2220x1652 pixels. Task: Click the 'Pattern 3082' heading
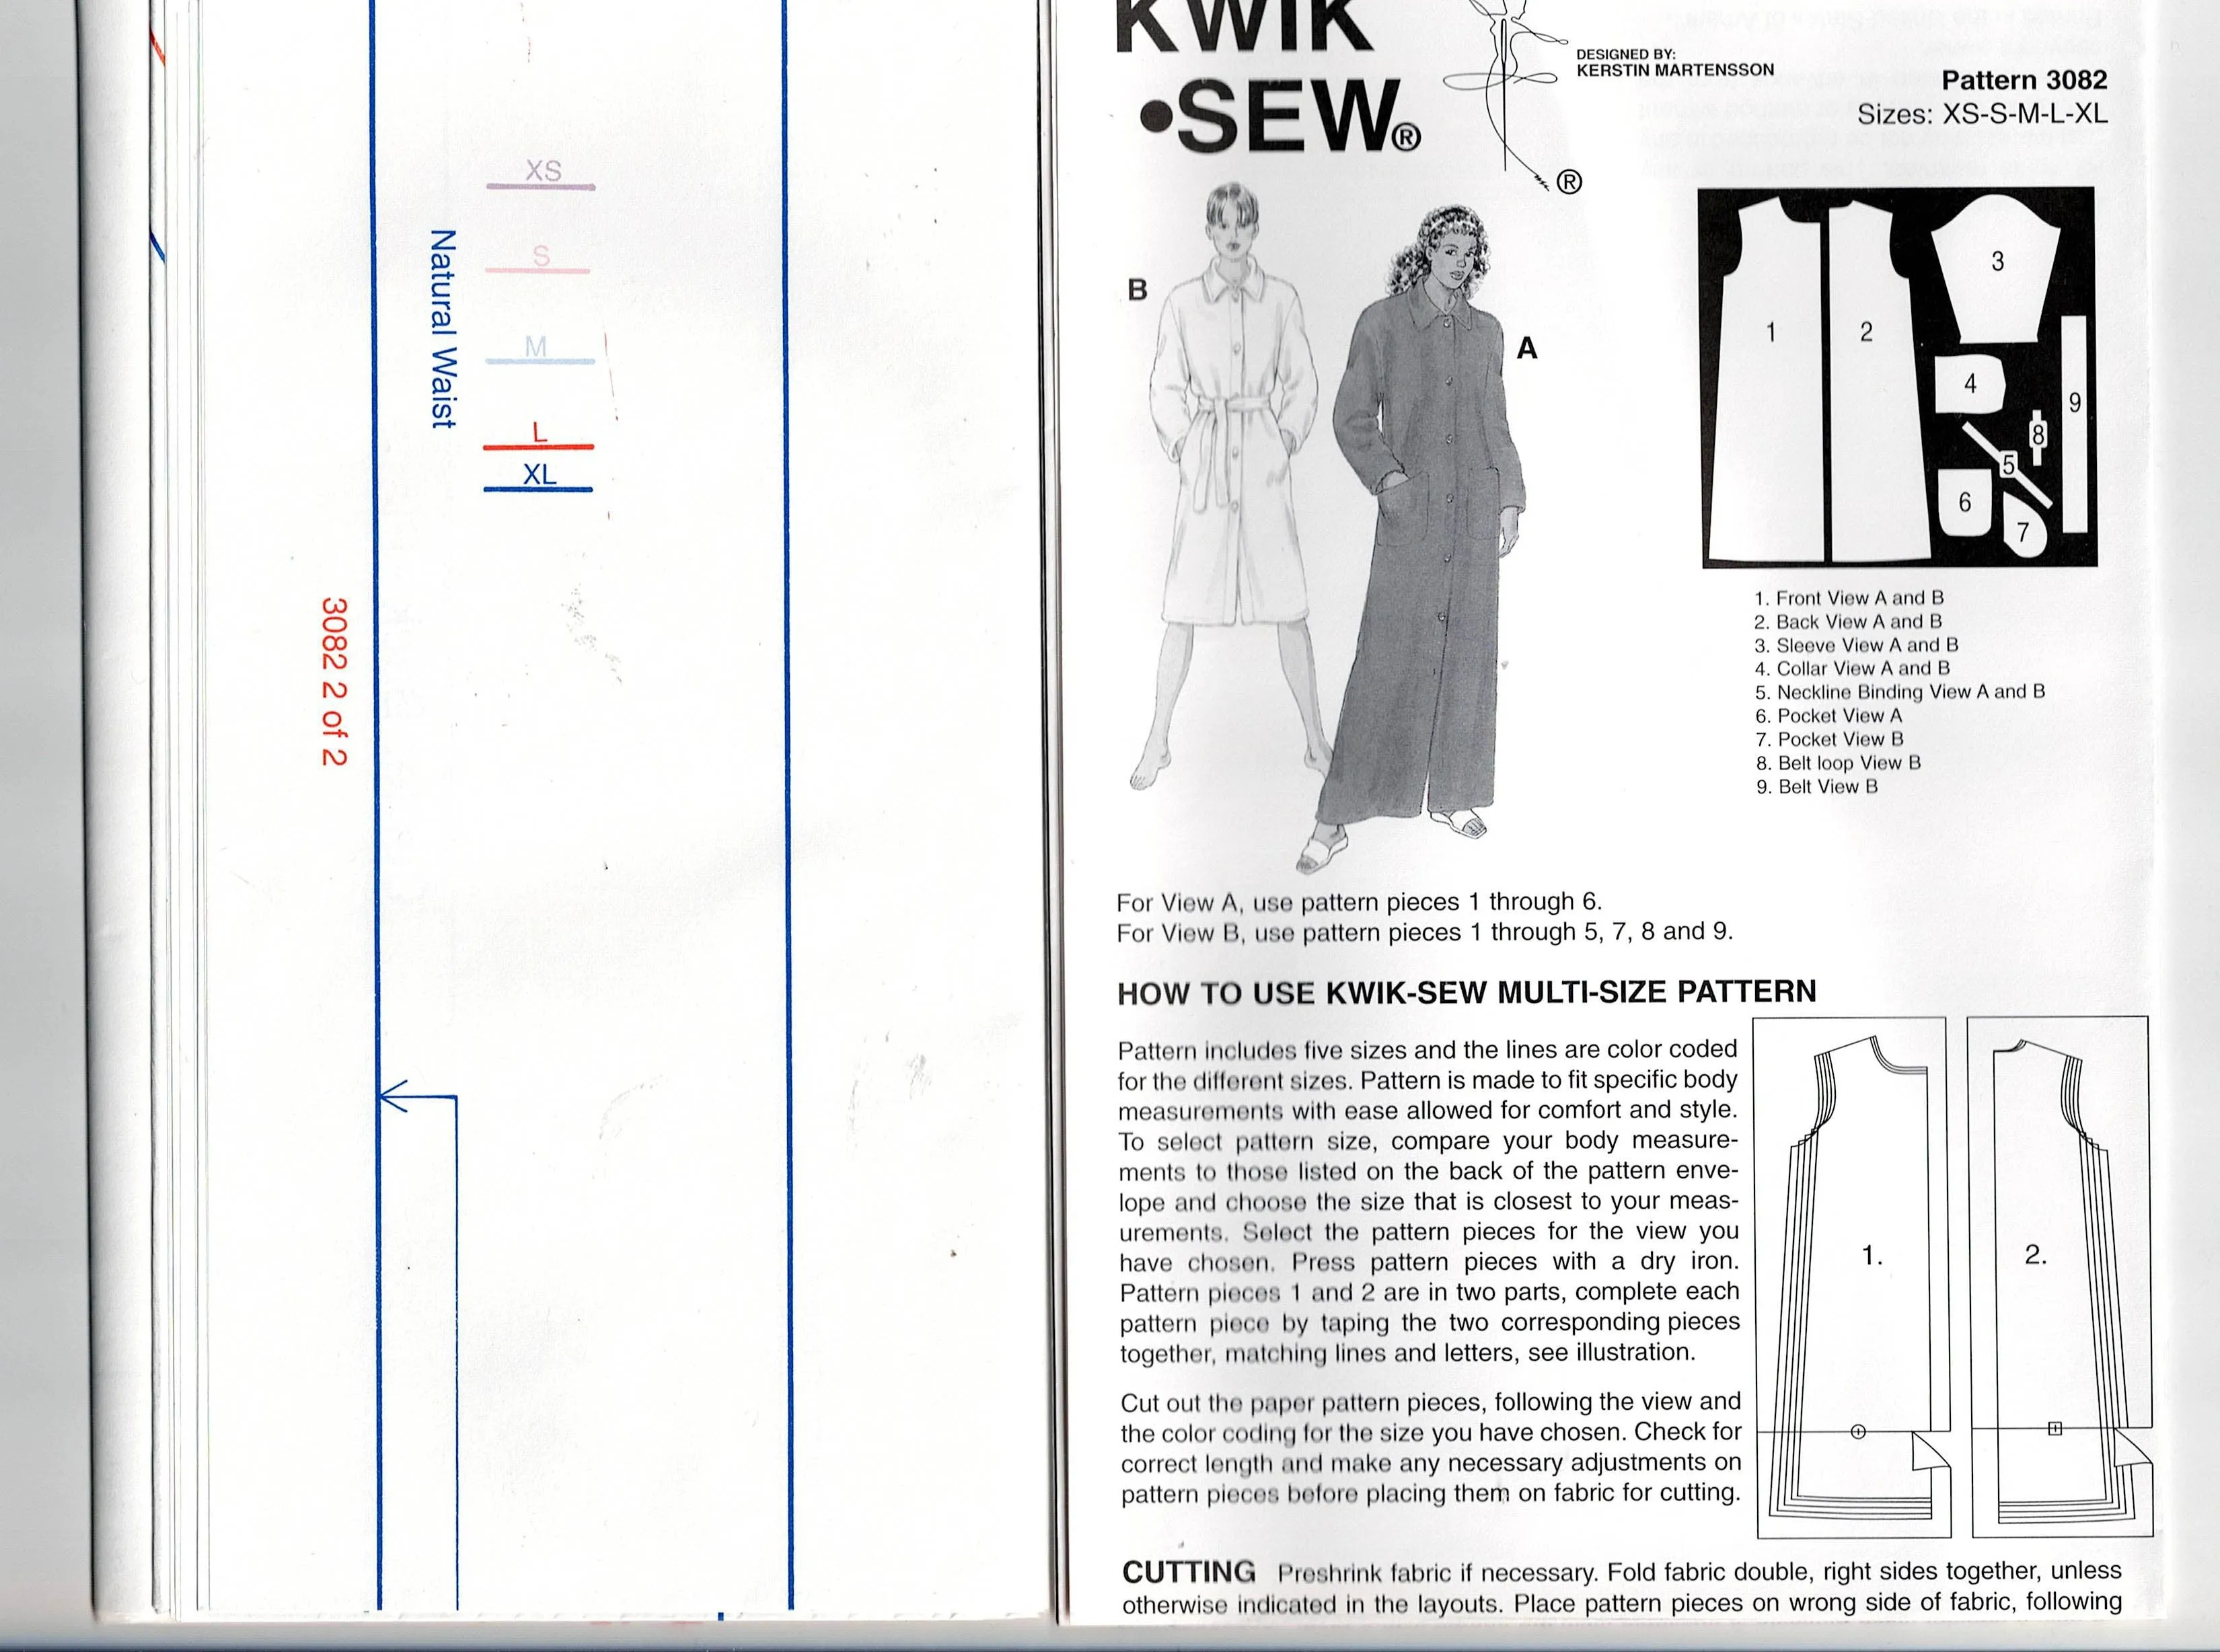pyautogui.click(x=2024, y=80)
